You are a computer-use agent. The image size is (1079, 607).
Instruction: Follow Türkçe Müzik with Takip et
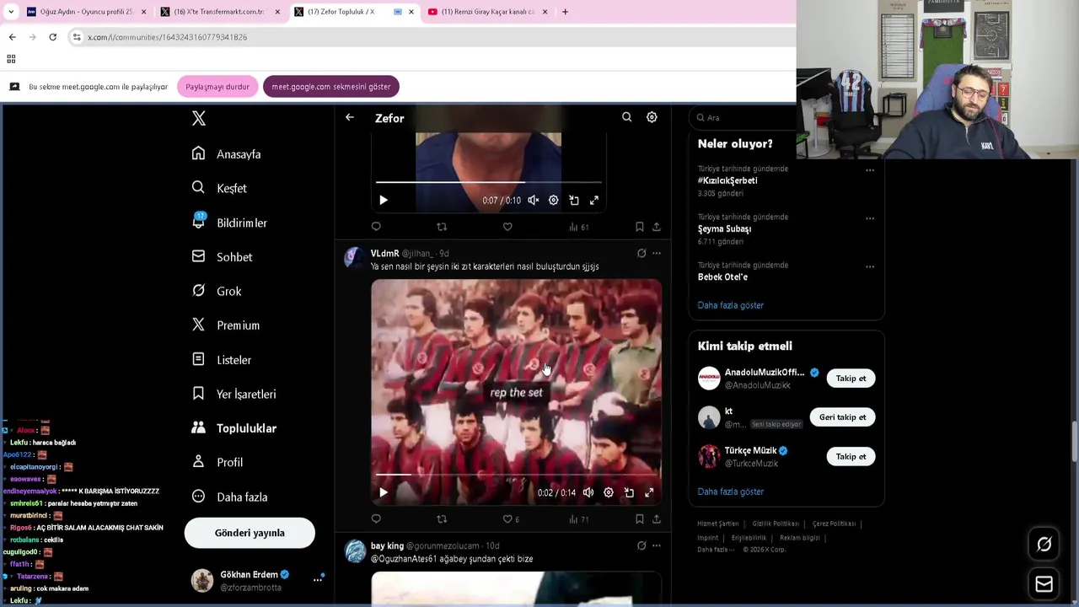click(851, 457)
